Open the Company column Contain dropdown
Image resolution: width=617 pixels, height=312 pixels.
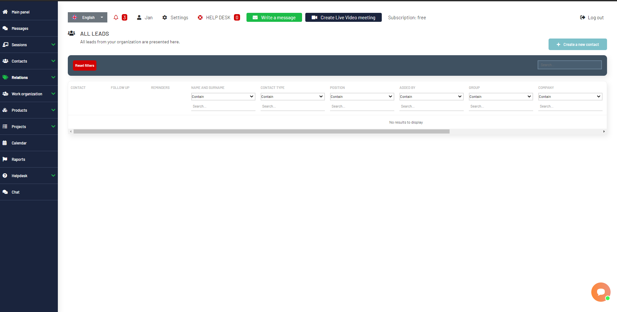point(570,96)
